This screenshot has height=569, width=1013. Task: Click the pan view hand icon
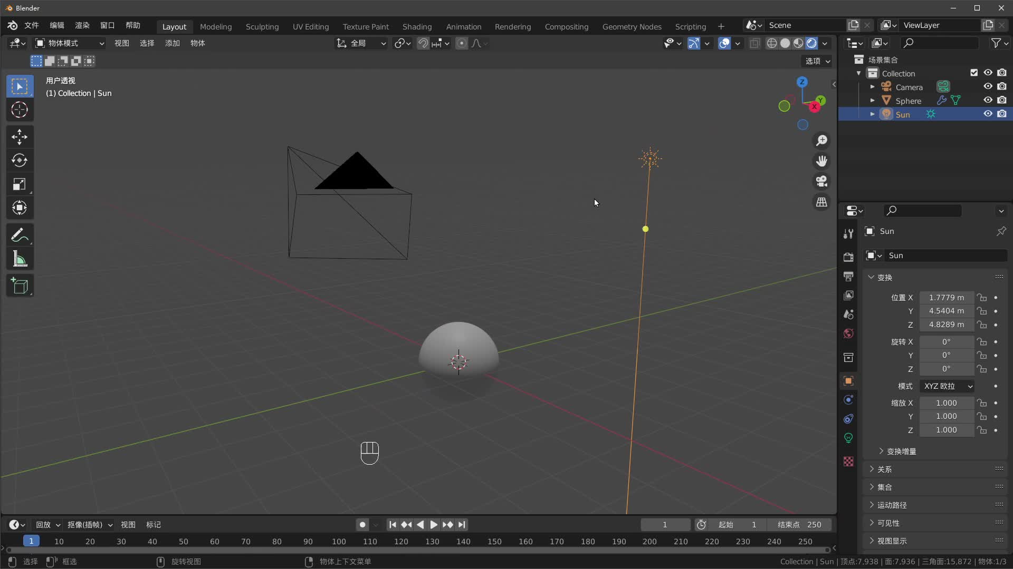[x=821, y=161]
